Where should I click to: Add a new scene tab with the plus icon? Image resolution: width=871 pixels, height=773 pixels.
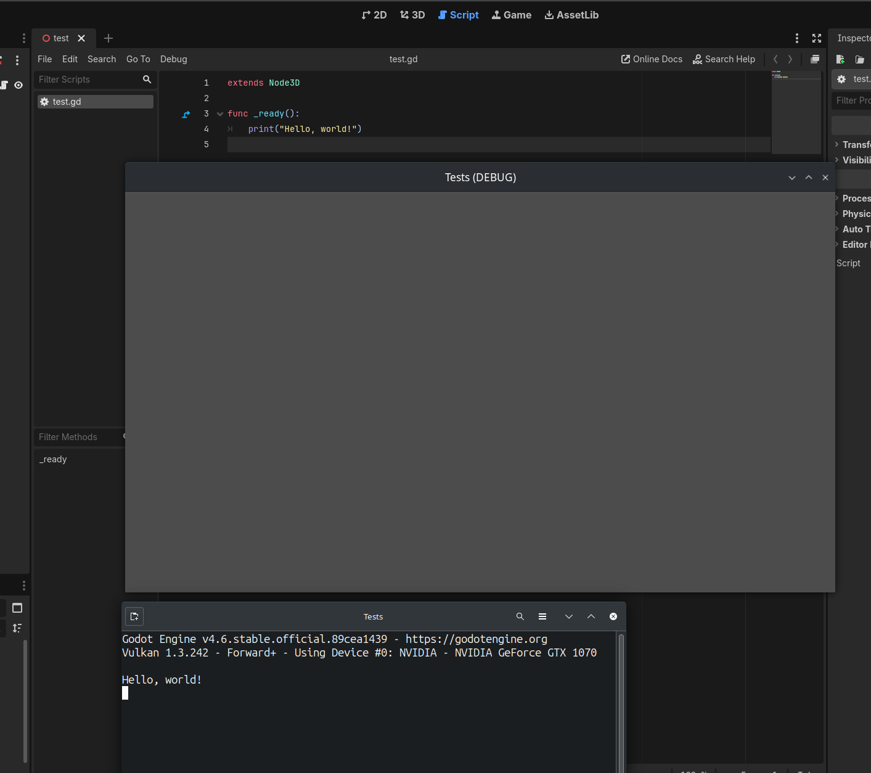pos(108,38)
